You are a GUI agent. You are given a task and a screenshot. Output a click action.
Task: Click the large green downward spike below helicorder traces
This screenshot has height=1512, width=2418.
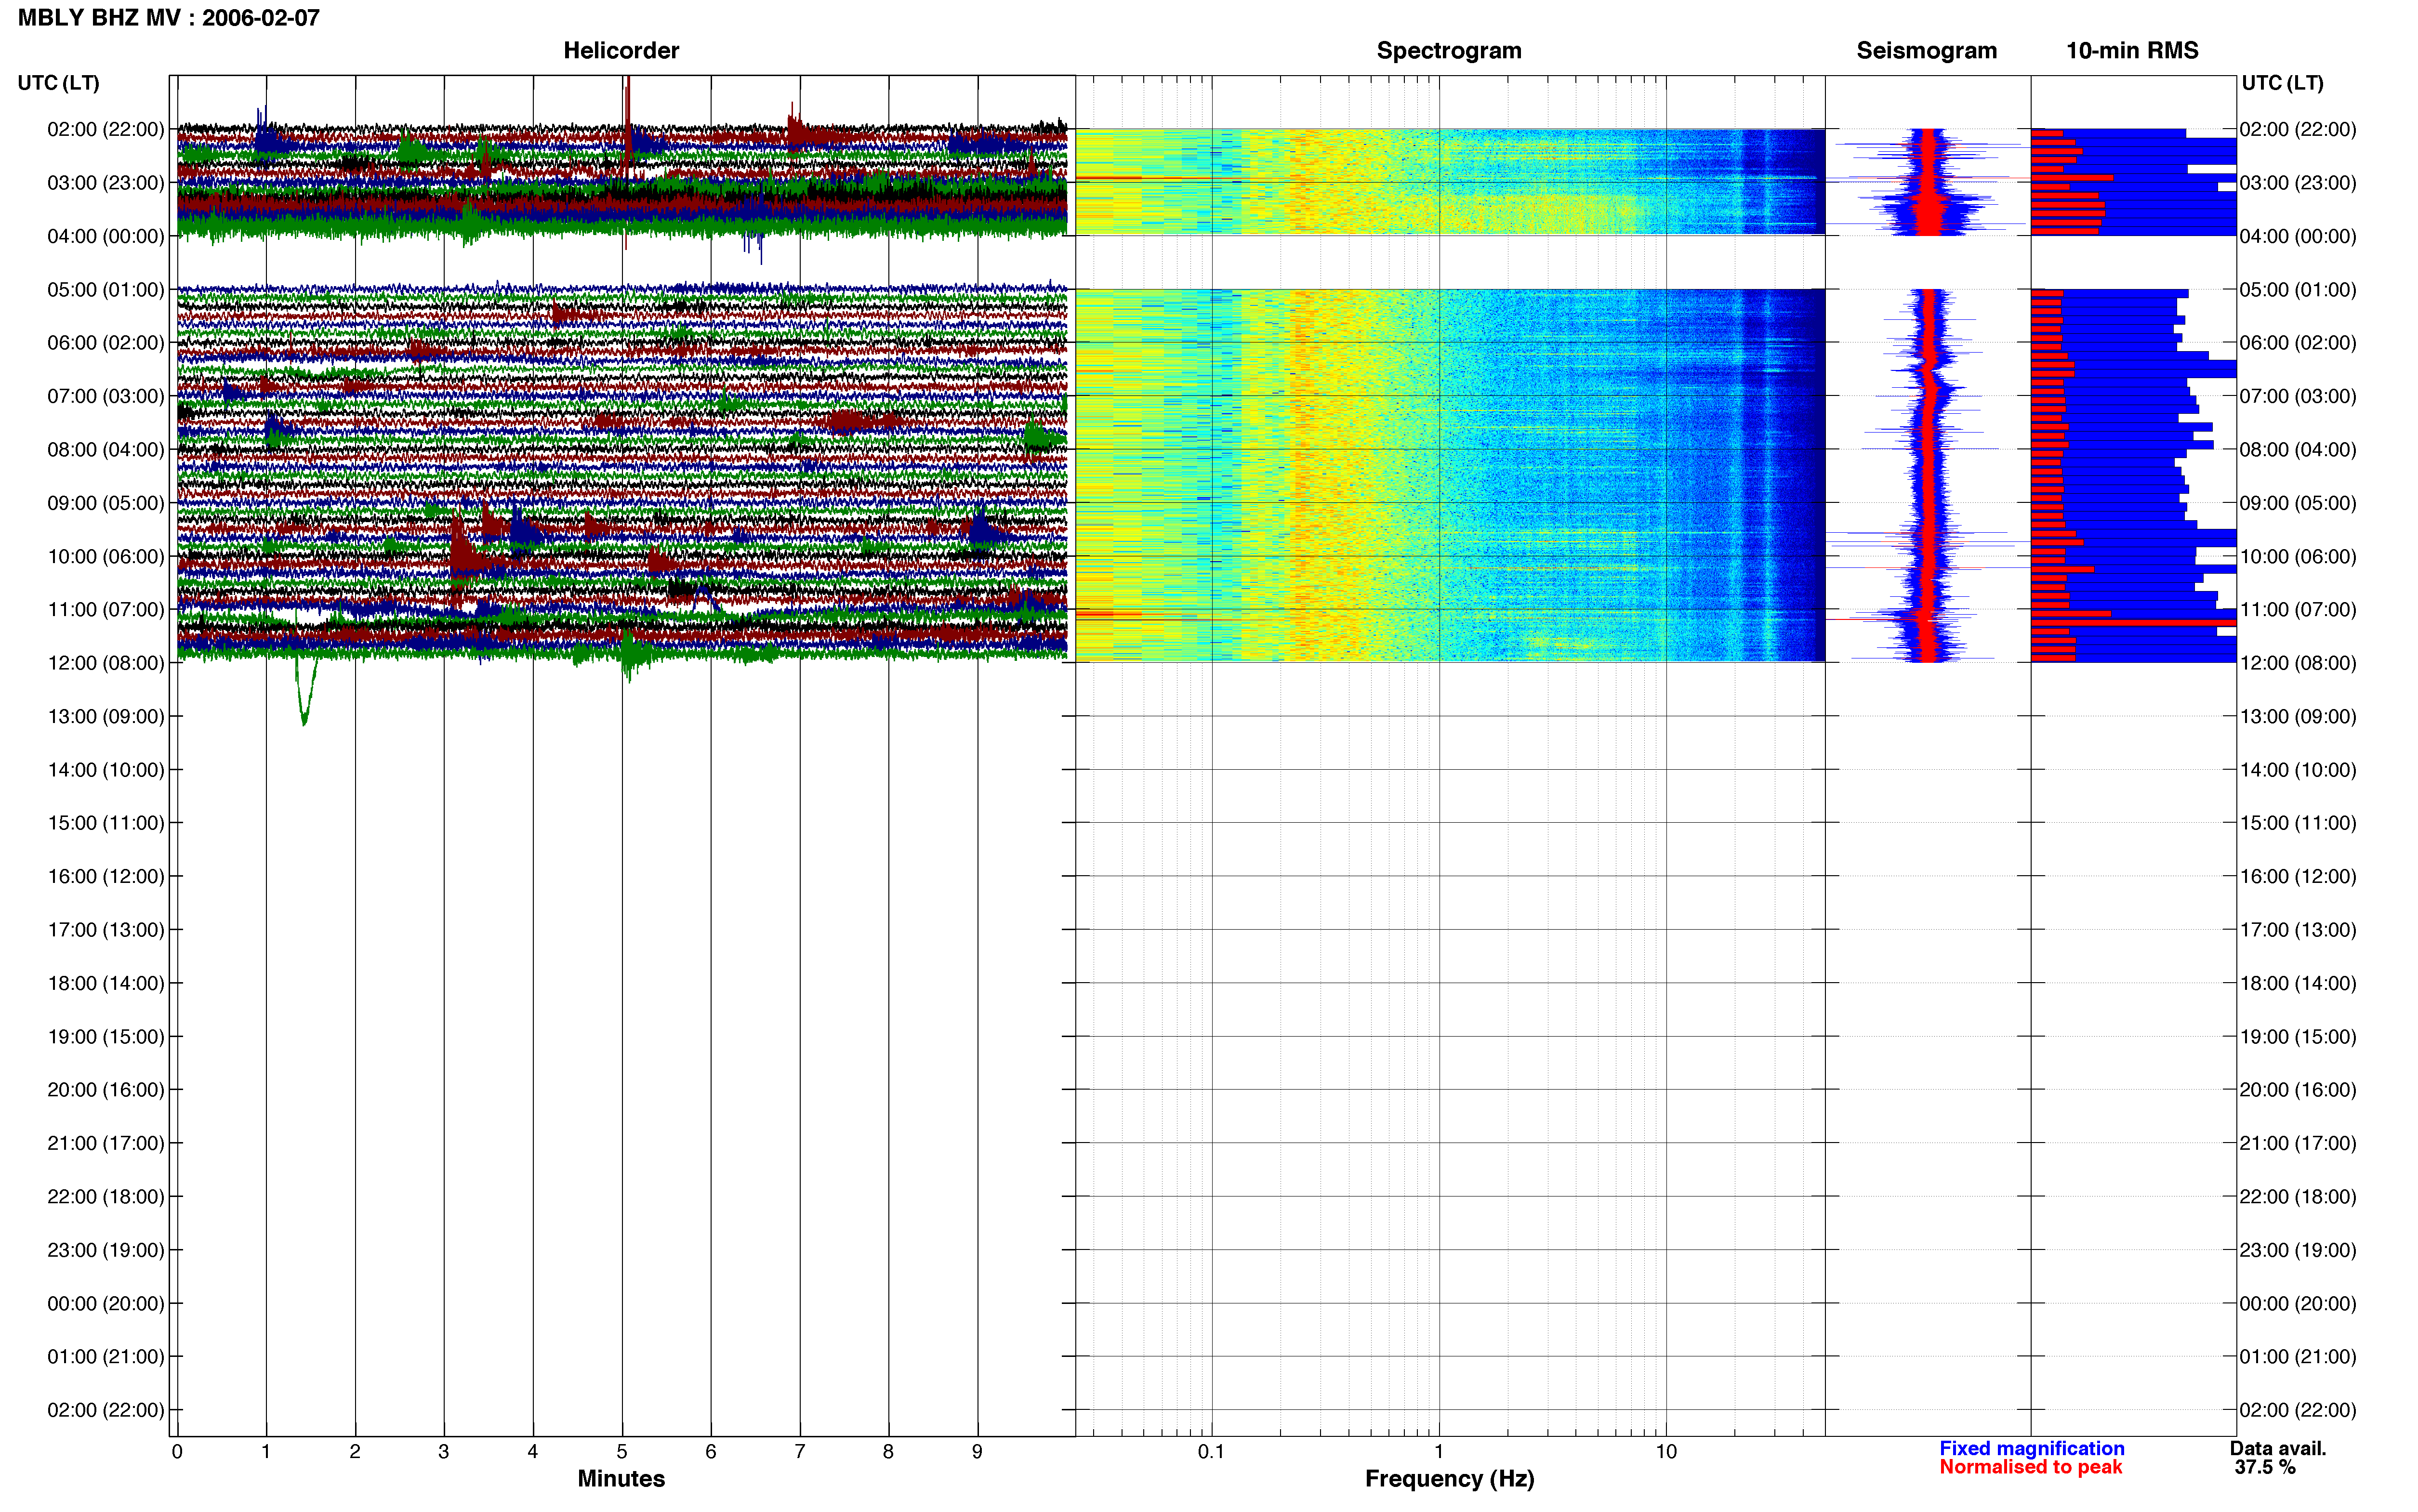(x=305, y=690)
